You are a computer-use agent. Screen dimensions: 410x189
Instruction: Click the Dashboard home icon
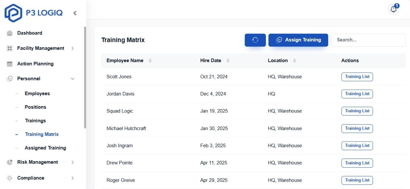pyautogui.click(x=10, y=33)
